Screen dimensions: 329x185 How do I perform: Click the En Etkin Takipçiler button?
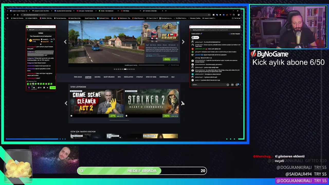[234, 34]
